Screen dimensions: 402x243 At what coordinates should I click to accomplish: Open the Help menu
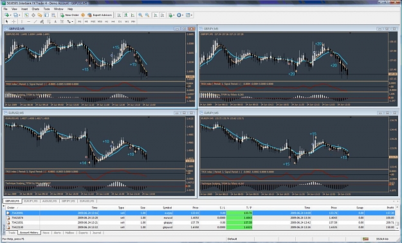tap(69, 9)
